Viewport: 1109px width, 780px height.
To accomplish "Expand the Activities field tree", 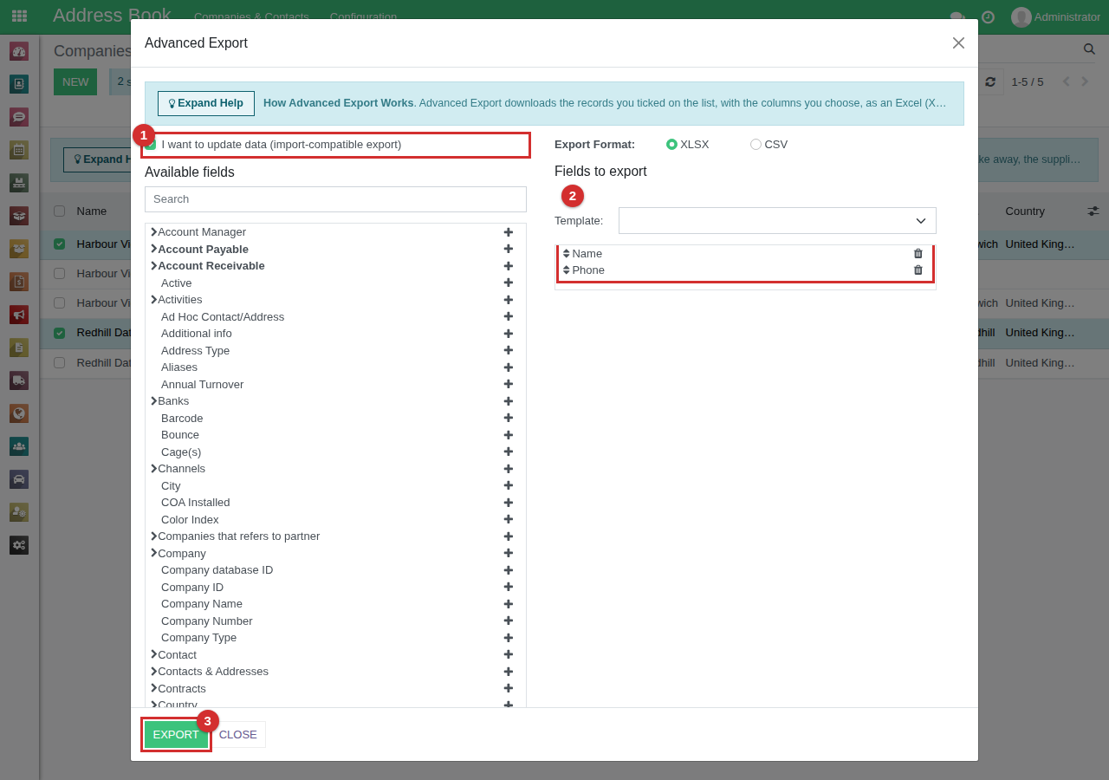I will (x=153, y=300).
